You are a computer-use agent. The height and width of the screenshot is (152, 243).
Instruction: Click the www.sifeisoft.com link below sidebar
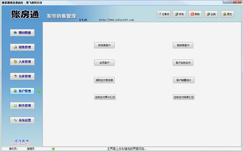pos(22,144)
